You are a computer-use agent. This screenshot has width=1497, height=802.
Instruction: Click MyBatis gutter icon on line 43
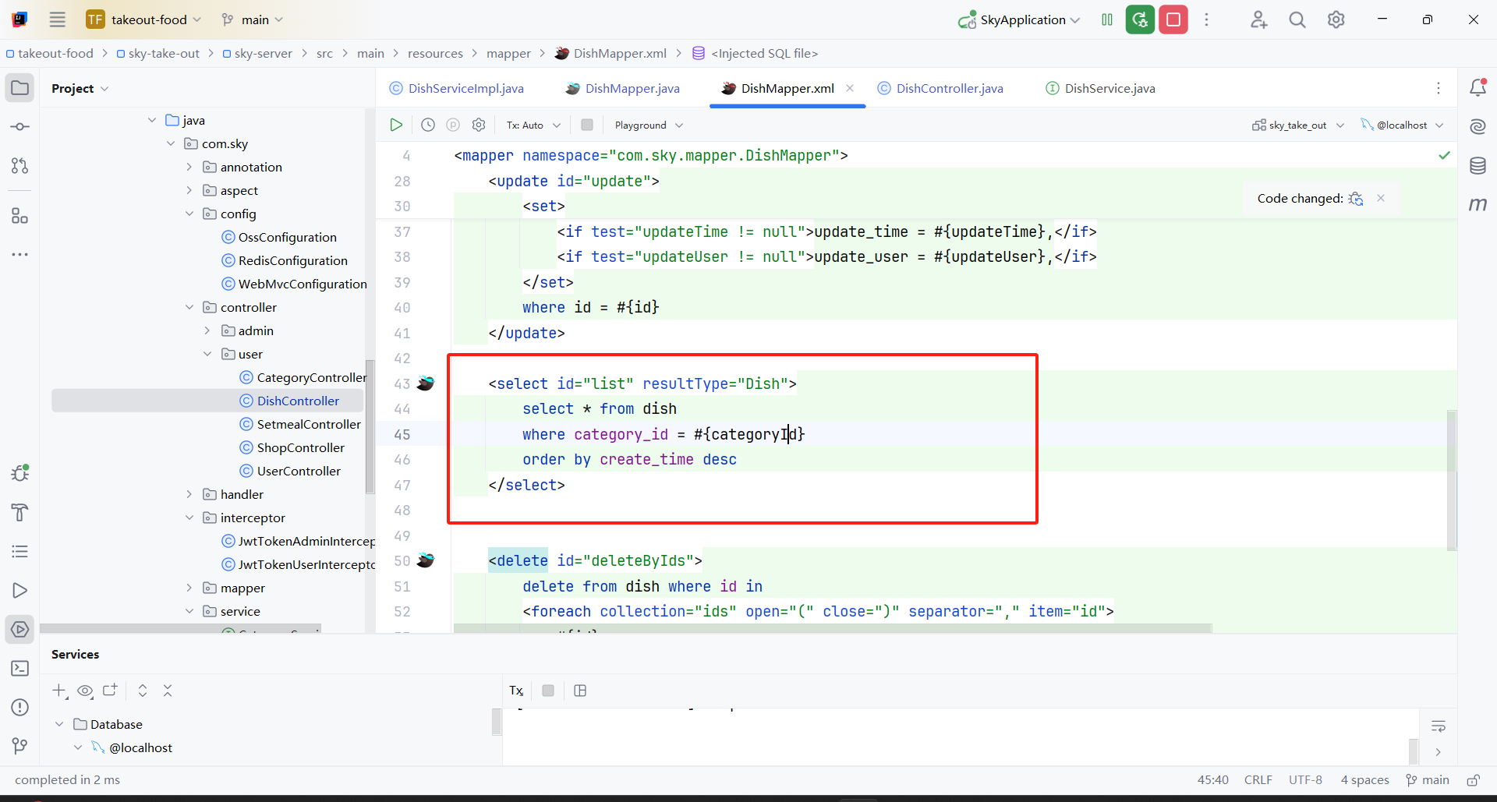coord(426,383)
